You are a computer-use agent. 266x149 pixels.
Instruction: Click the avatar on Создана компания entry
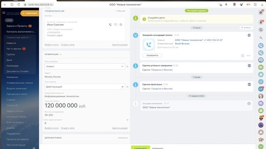249,103
